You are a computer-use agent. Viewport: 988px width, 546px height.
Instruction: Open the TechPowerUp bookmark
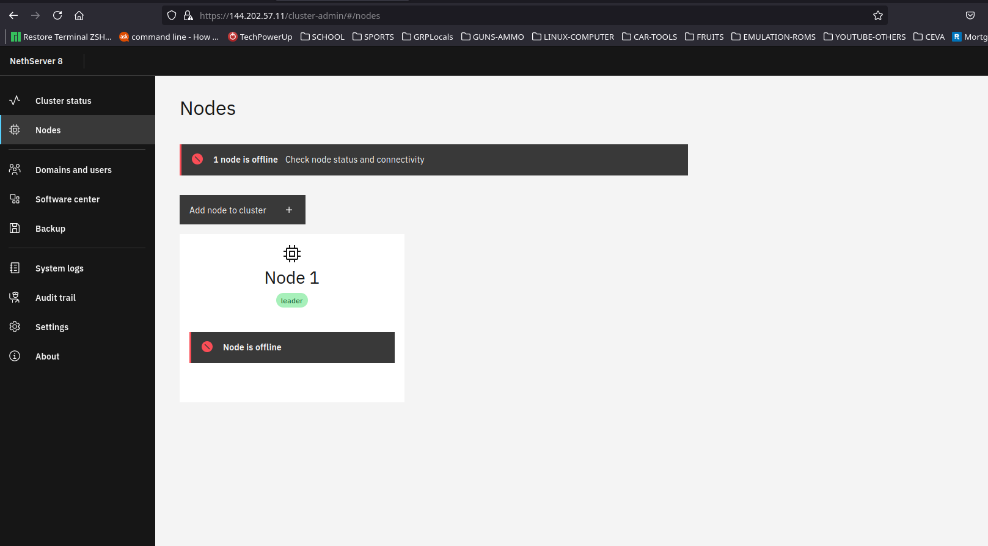coord(260,37)
